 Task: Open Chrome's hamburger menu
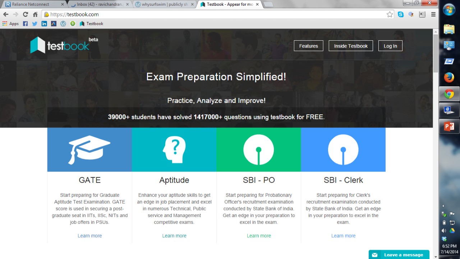[433, 14]
